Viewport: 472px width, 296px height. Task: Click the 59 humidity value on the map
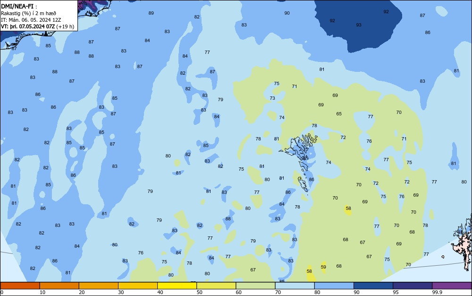[x=323, y=267]
